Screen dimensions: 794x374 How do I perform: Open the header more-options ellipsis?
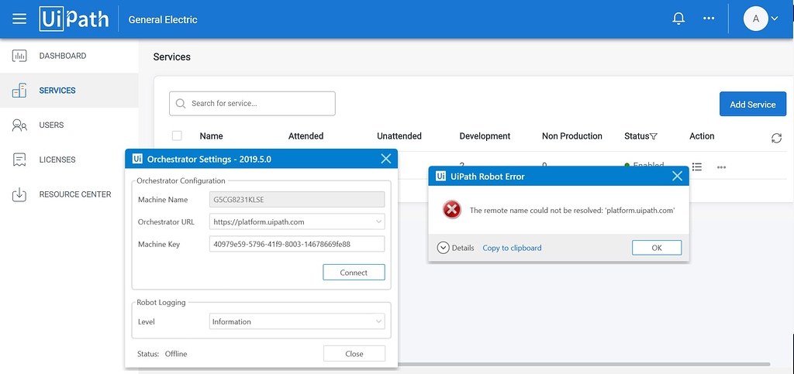pyautogui.click(x=709, y=19)
